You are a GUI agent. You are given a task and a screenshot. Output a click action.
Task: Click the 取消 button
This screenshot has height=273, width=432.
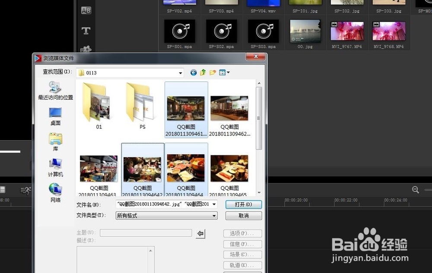coord(244,216)
